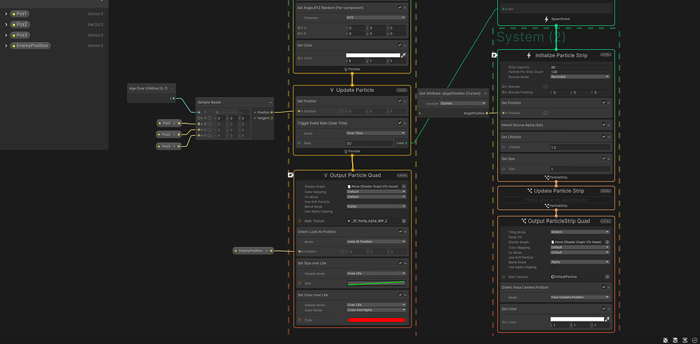This screenshot has width=700, height=344.
Task: Click the Tangent output port on Sample Bezier
Action: point(271,118)
